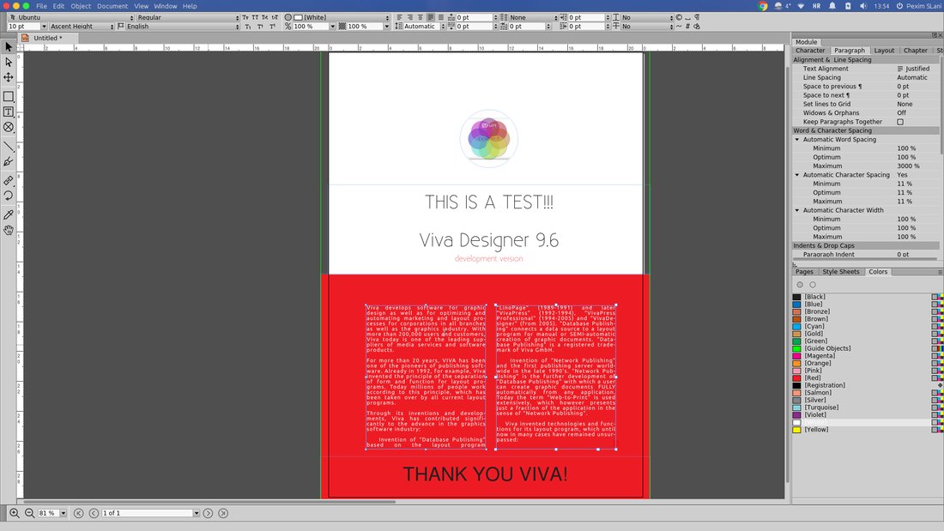This screenshot has height=531, width=944.
Task: Click the zoom out magnifier icon
Action: point(29,513)
